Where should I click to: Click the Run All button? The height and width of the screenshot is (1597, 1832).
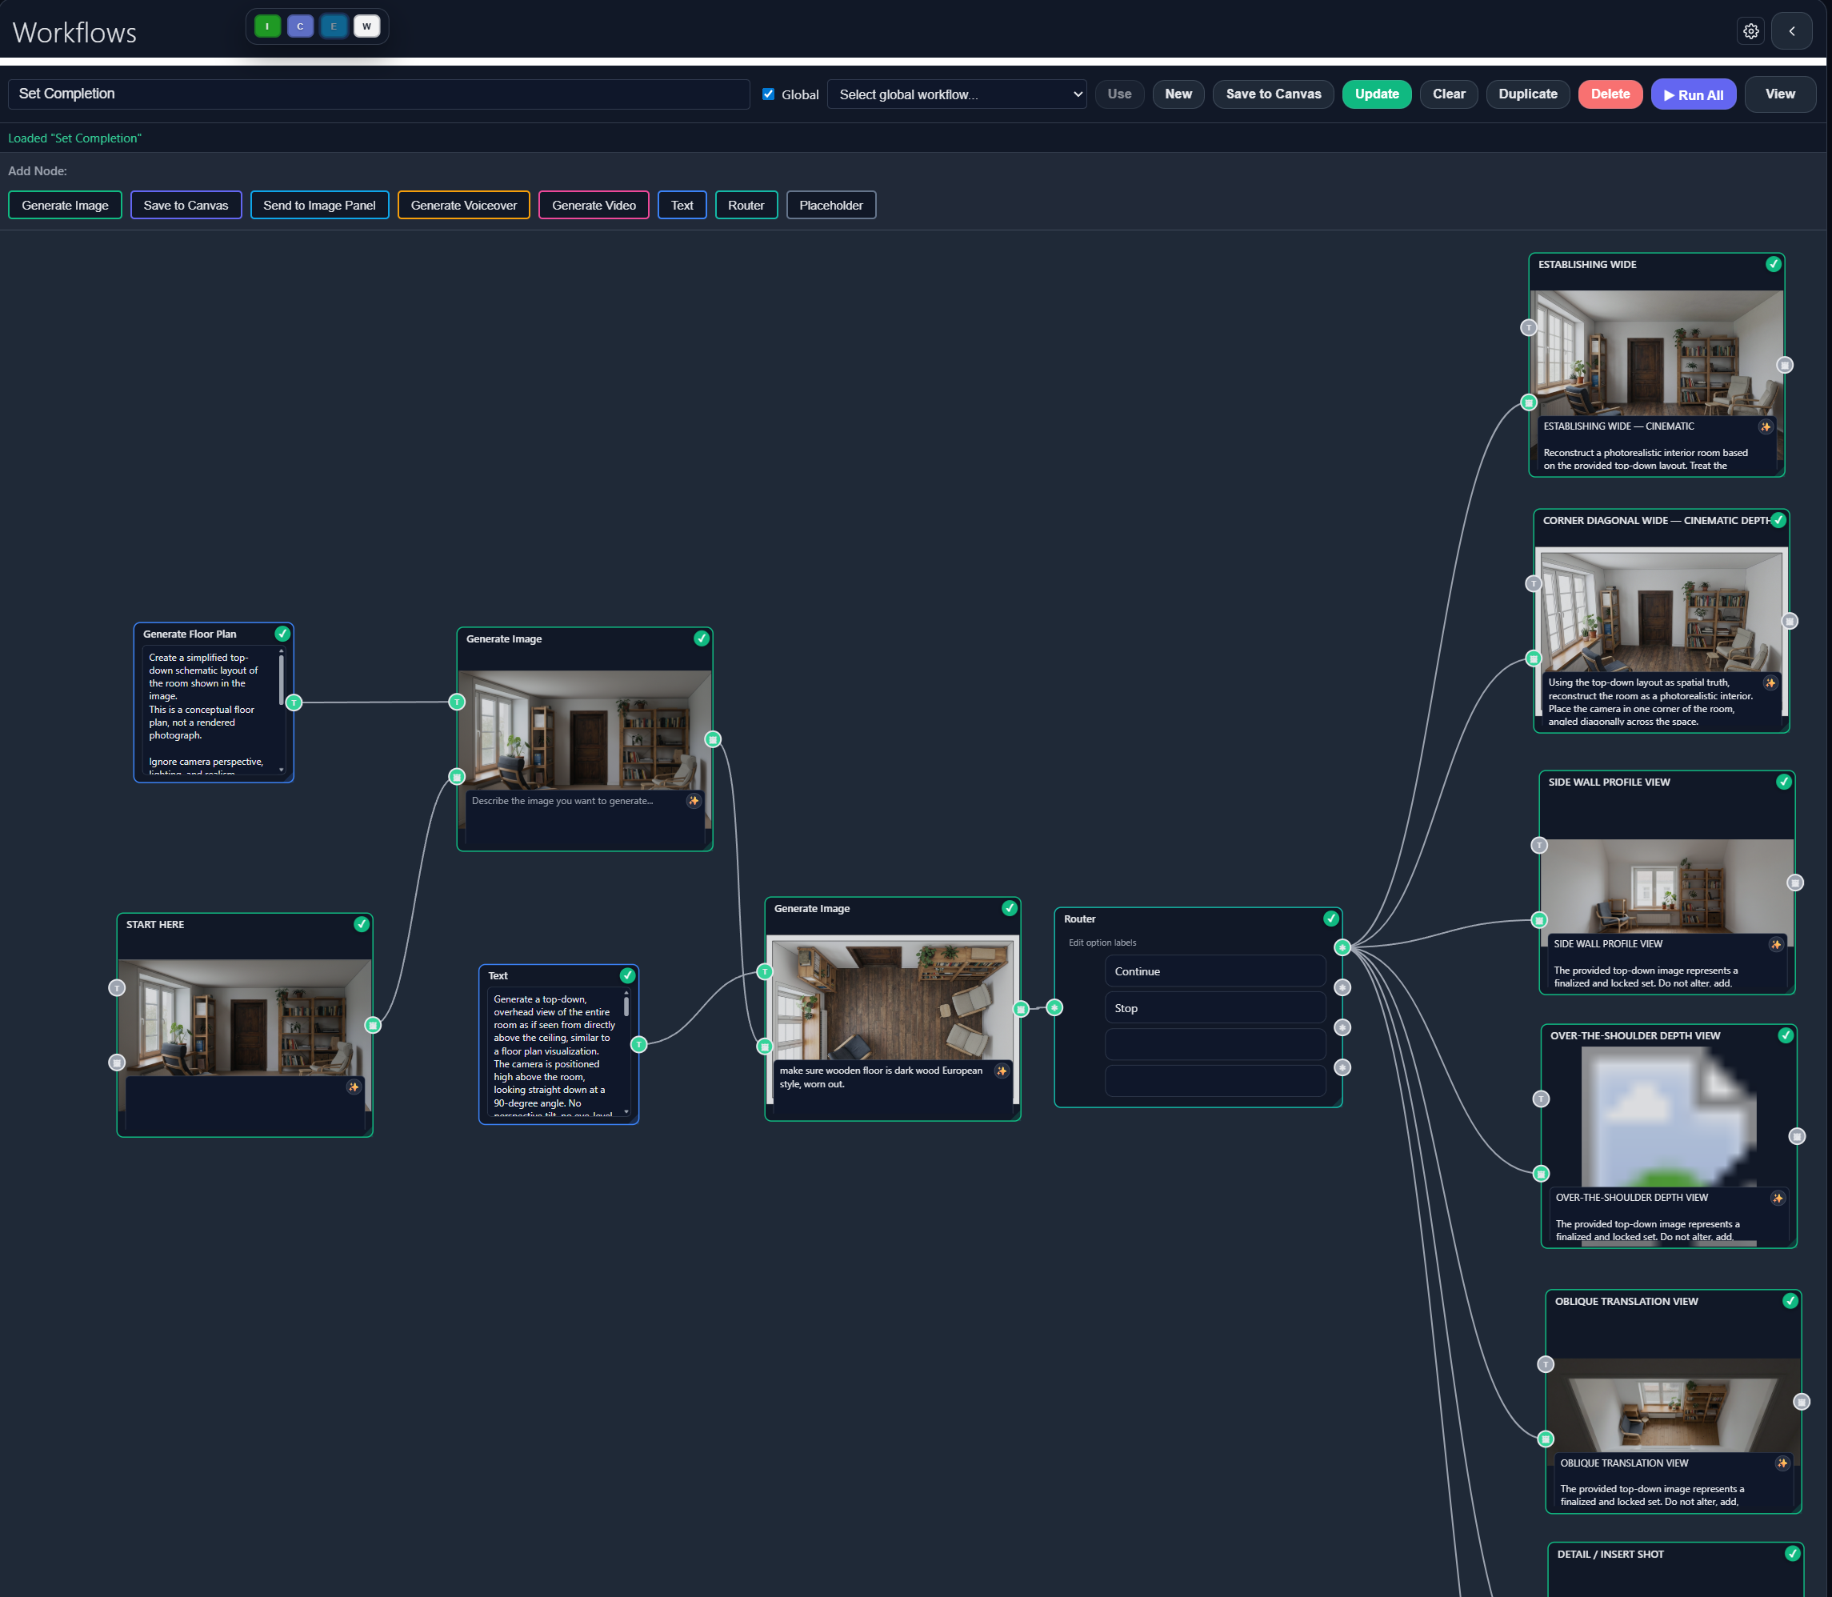pos(1693,94)
